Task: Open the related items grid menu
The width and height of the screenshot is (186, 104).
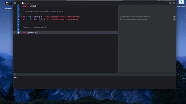Action: tap(15, 3)
